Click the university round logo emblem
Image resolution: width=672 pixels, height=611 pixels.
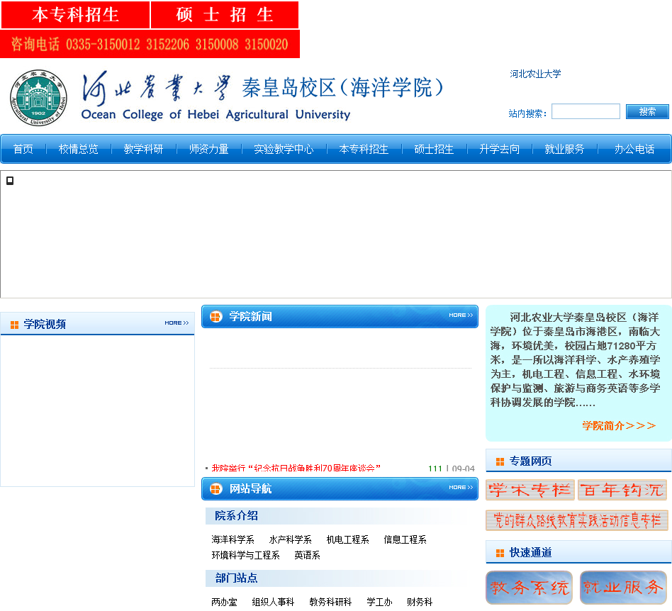coord(38,98)
